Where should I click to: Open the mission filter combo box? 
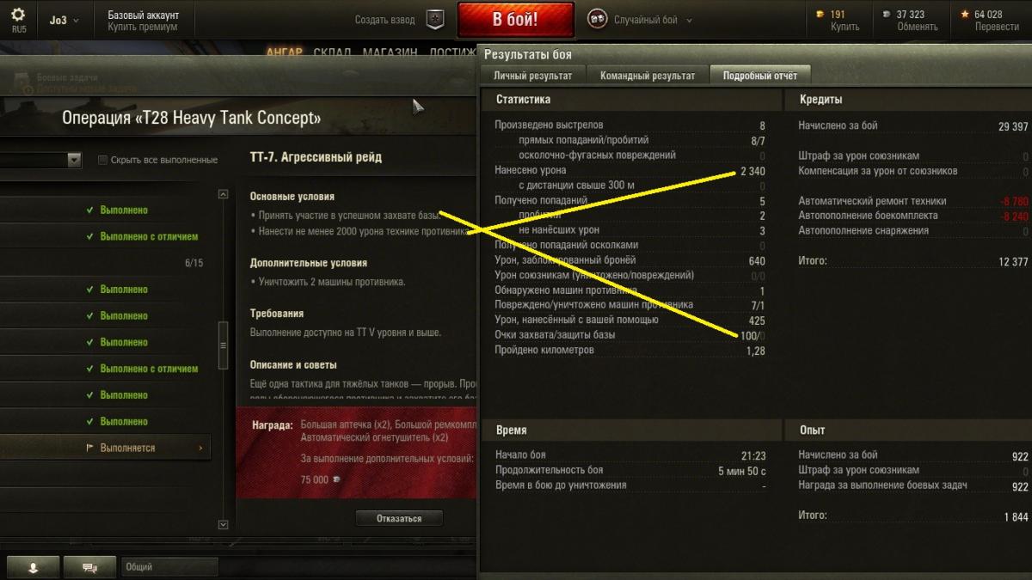click(x=40, y=160)
